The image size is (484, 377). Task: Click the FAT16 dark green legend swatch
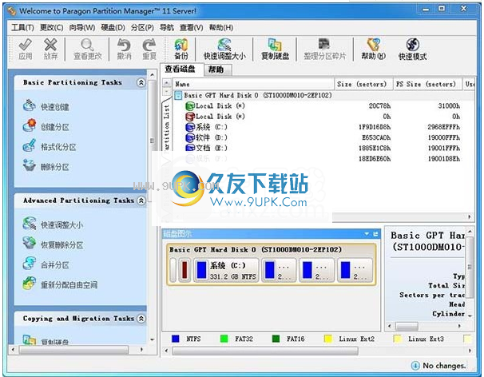(276, 339)
